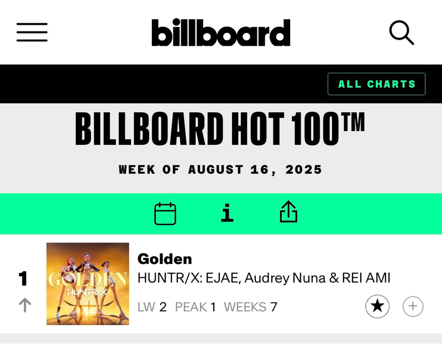Show chart info via the i icon

tap(227, 213)
